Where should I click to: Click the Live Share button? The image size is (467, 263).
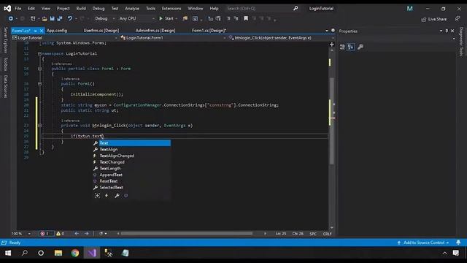(434, 19)
